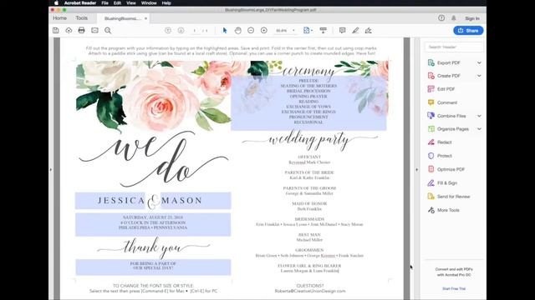
Task: Open Fill & Sign tool
Action: (447, 183)
